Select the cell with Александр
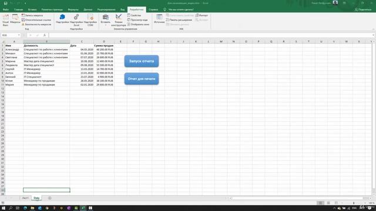Image resolution: width=376 pixels, height=211 pixels. pos(14,49)
